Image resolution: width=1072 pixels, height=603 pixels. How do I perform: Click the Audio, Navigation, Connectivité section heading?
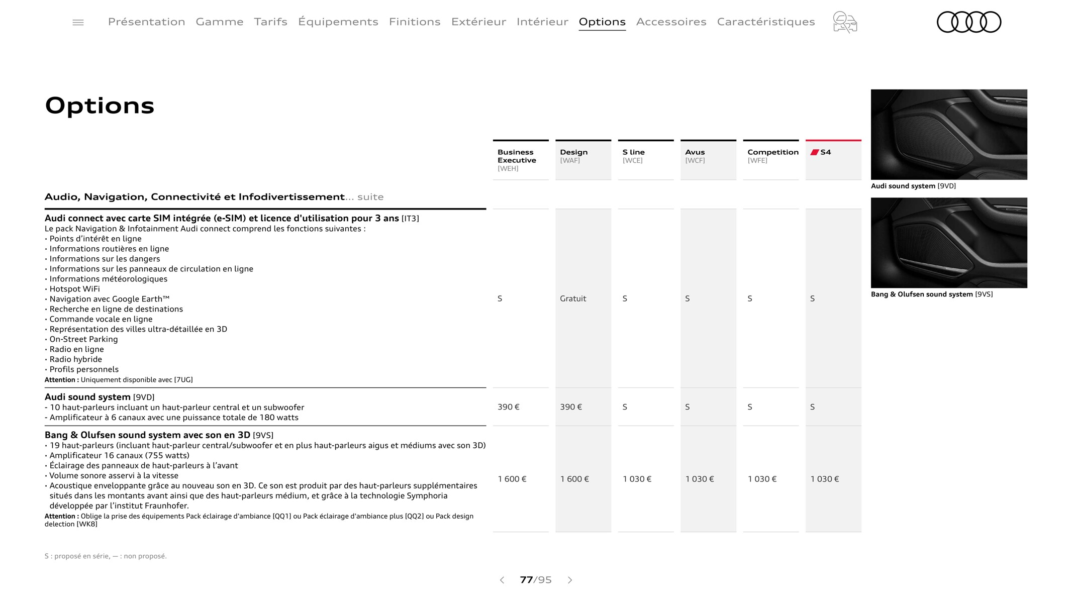[214, 197]
